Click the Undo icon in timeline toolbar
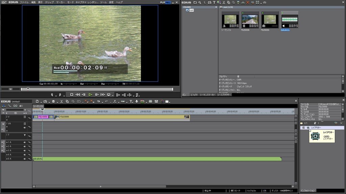Viewport: 346px width, 194px height. 98,101
